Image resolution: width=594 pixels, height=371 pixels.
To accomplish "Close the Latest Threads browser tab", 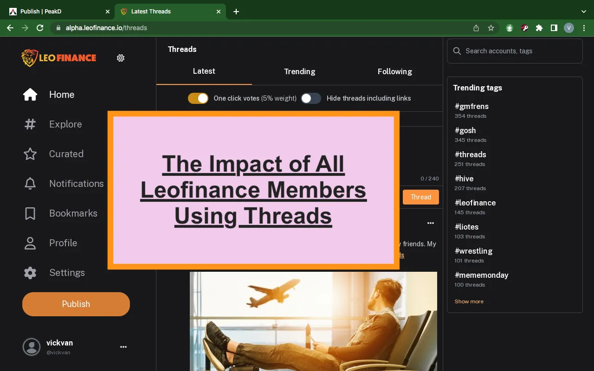I will [x=218, y=12].
